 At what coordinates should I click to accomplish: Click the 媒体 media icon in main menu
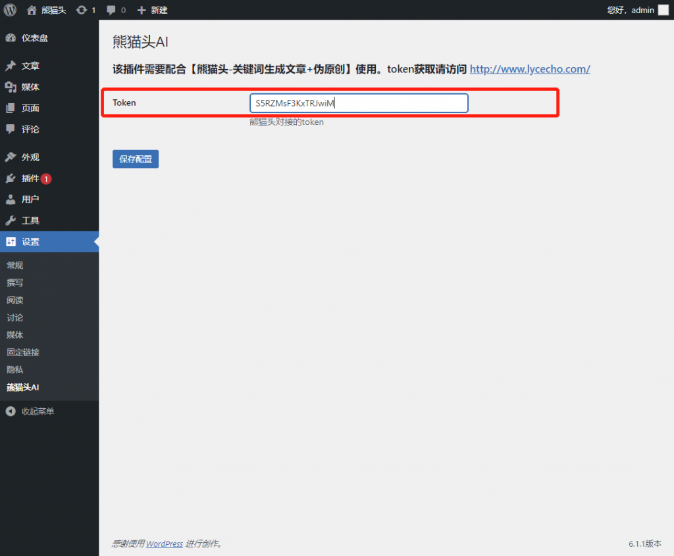coord(11,87)
